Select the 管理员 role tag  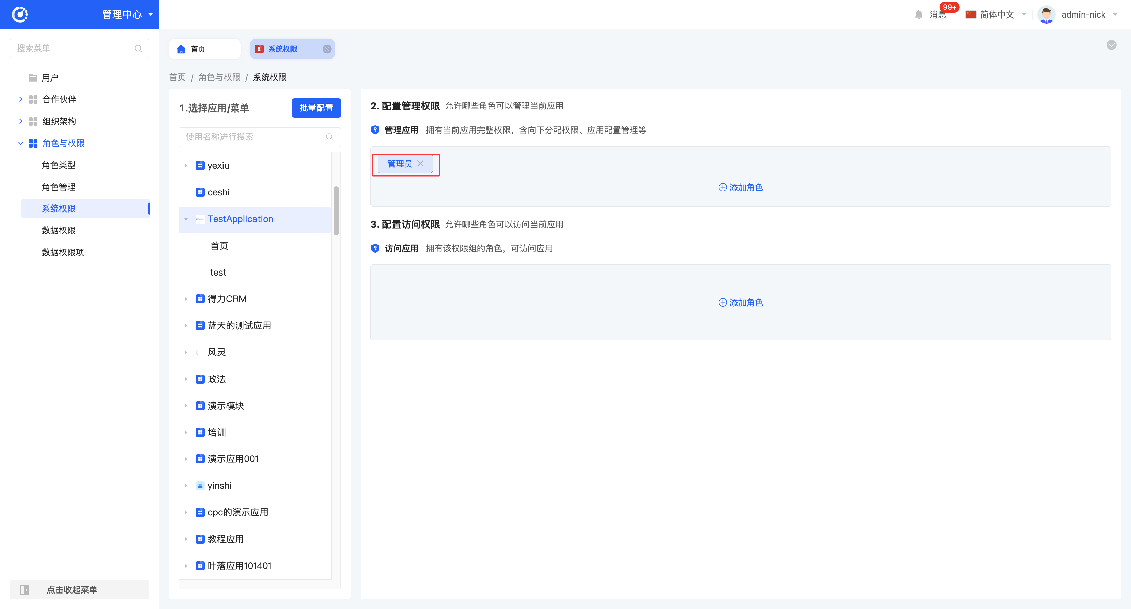[x=399, y=163]
